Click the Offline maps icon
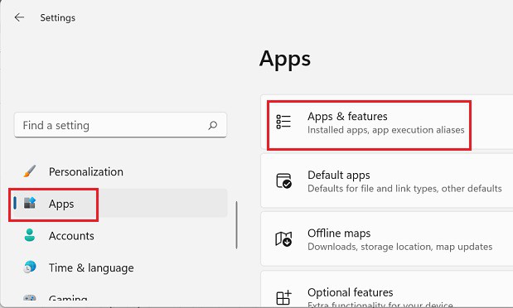This screenshot has width=513, height=308. click(x=283, y=239)
